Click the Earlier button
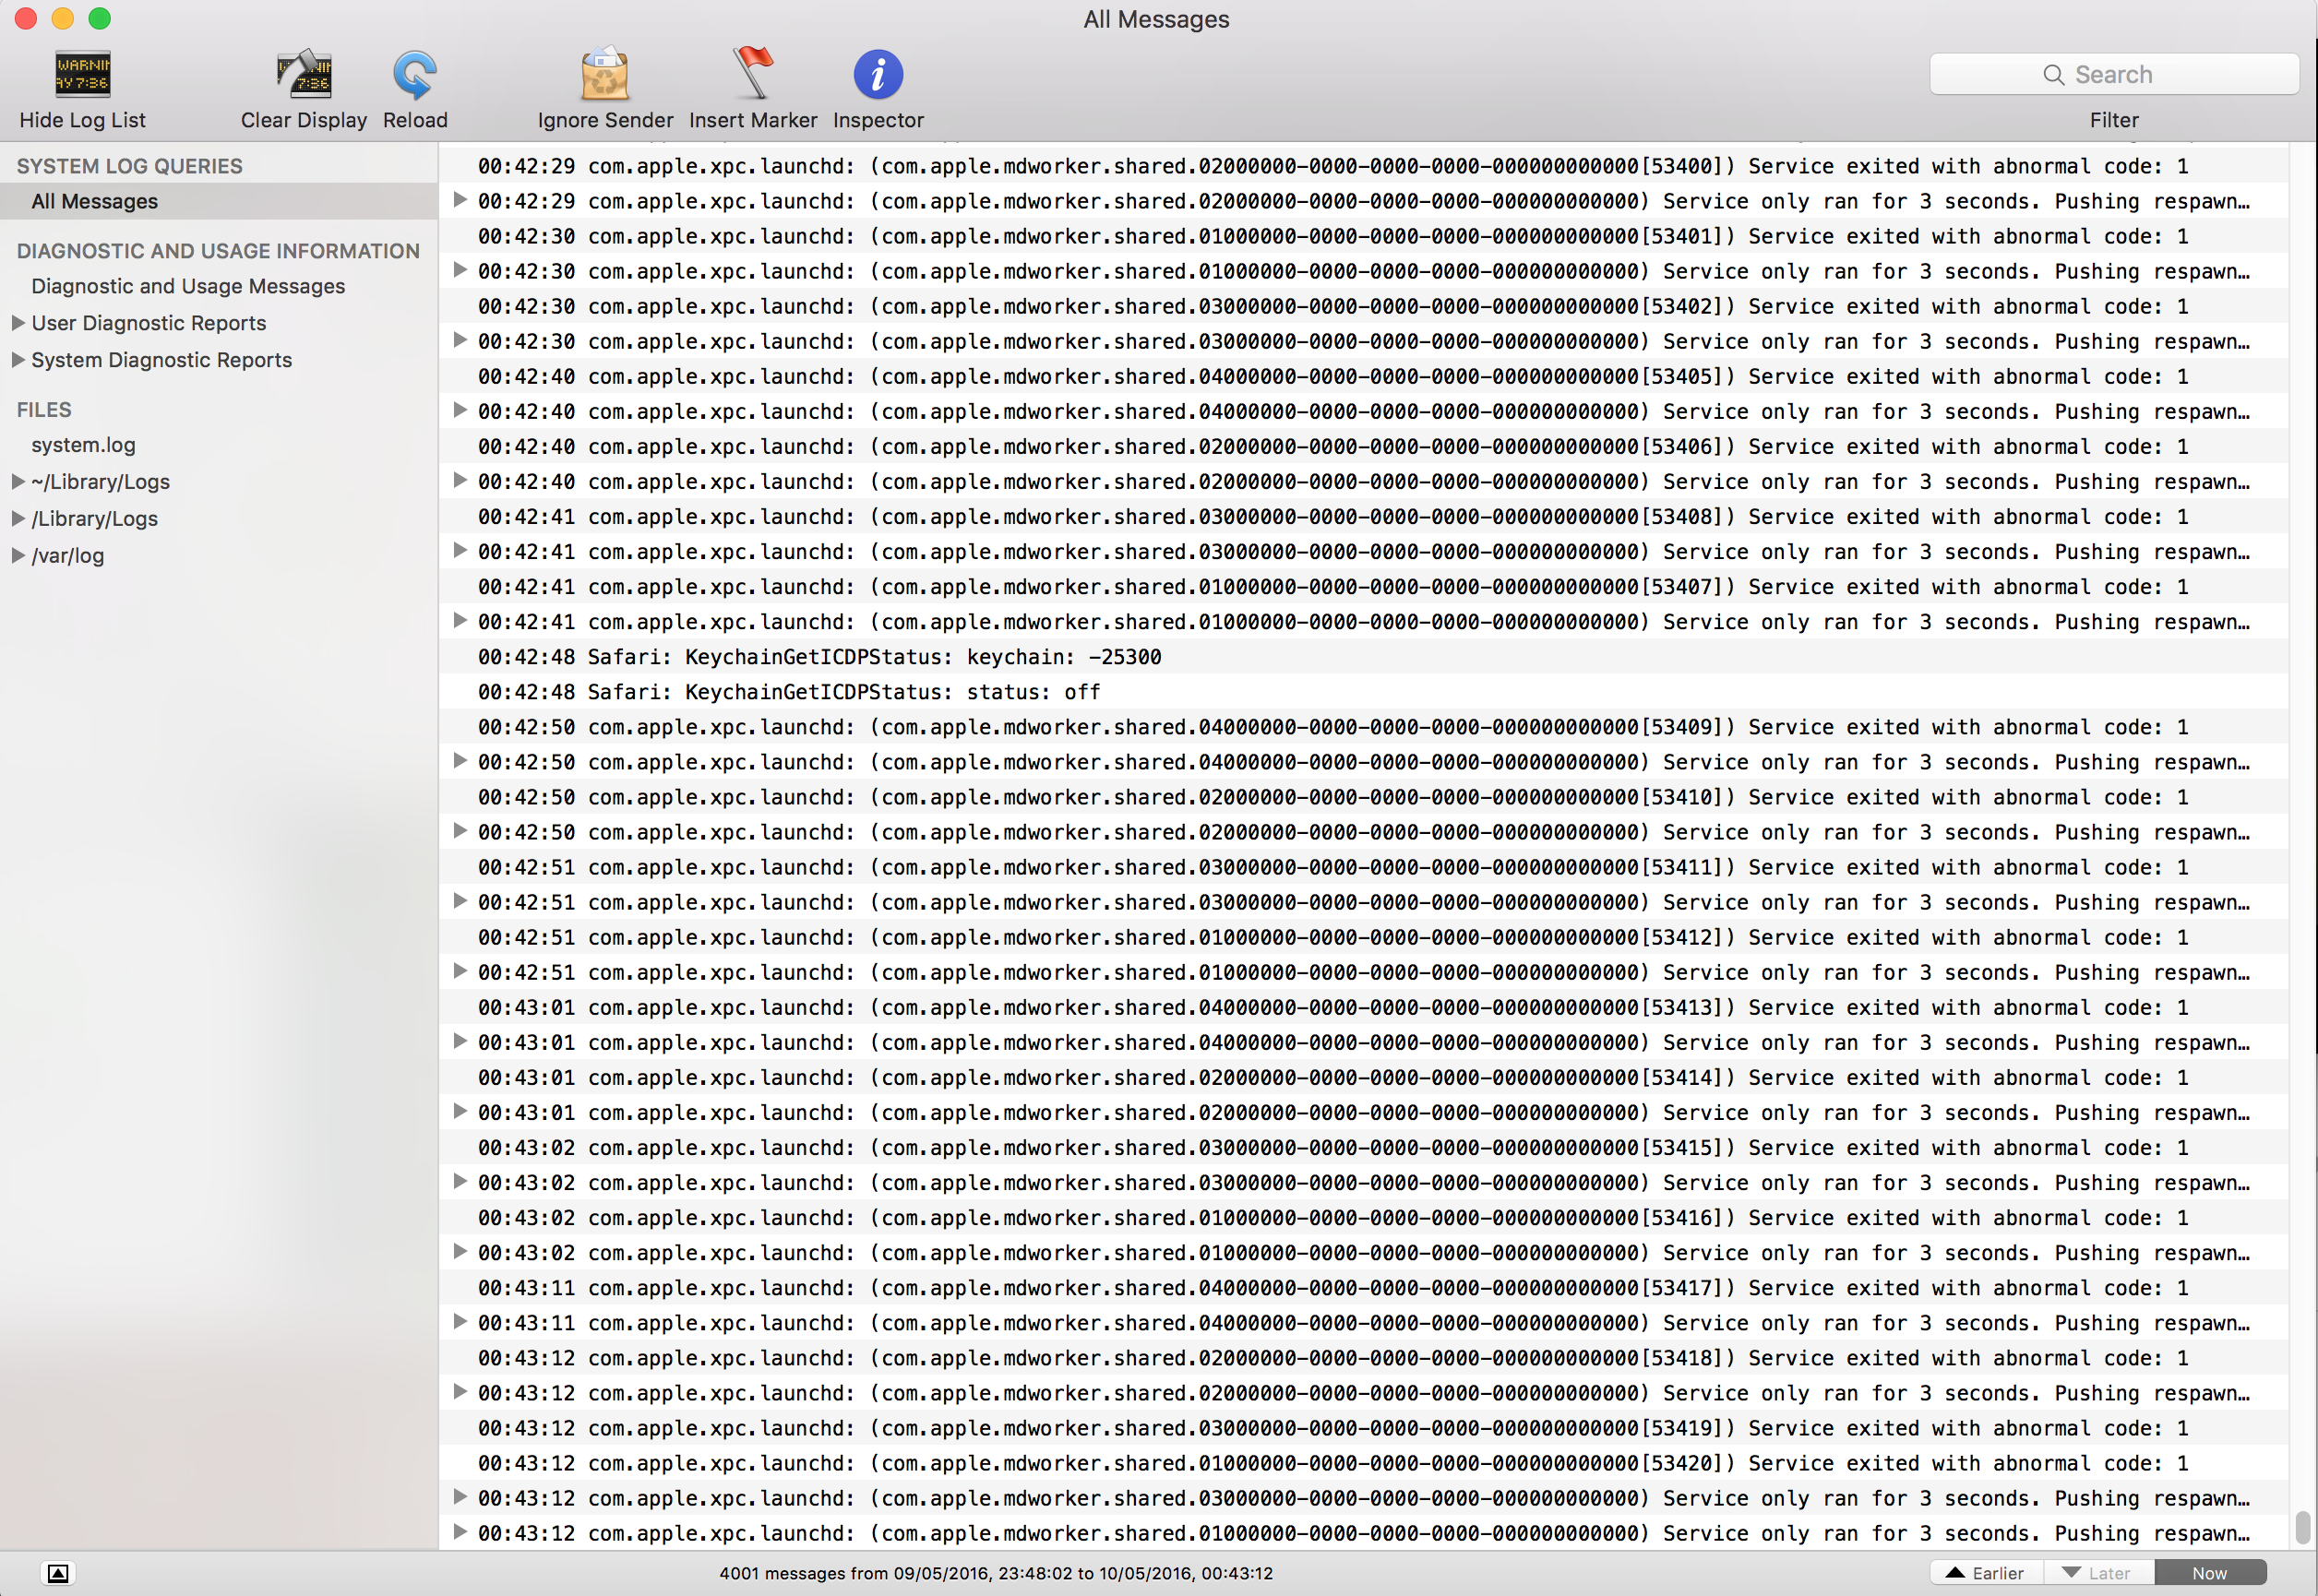2318x1596 pixels. click(x=1985, y=1573)
